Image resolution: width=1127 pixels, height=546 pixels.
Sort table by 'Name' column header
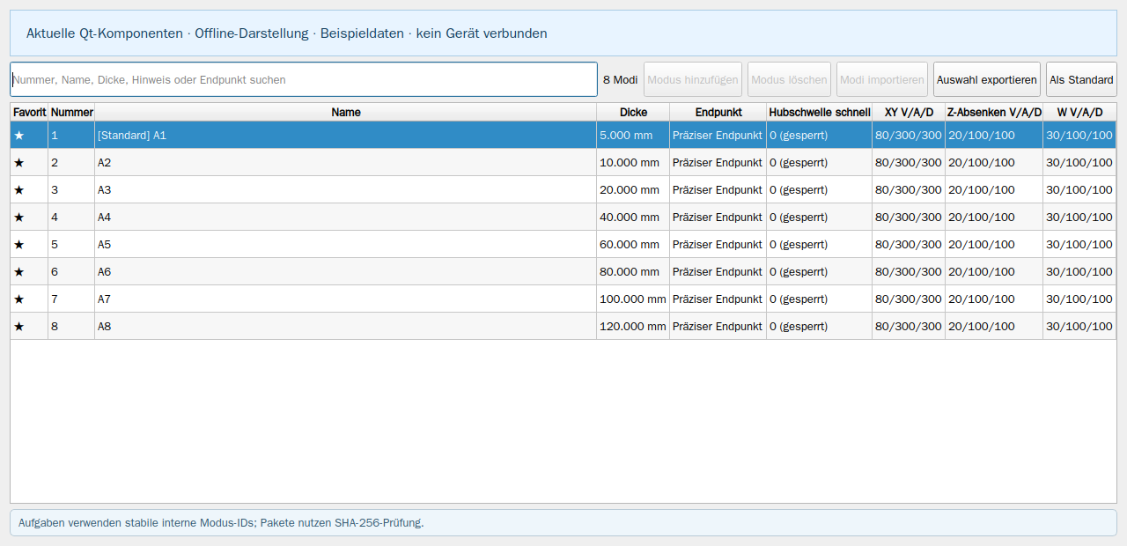pos(346,112)
